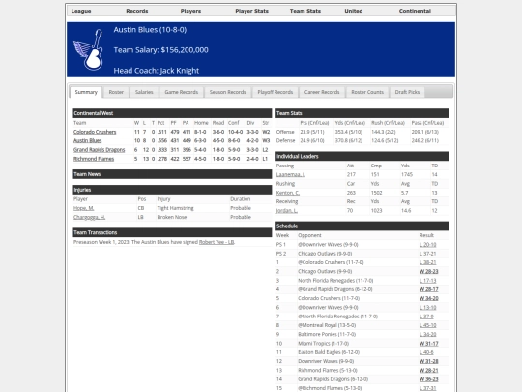Open the Player Stats menu
This screenshot has width=522, height=392.
(x=251, y=11)
